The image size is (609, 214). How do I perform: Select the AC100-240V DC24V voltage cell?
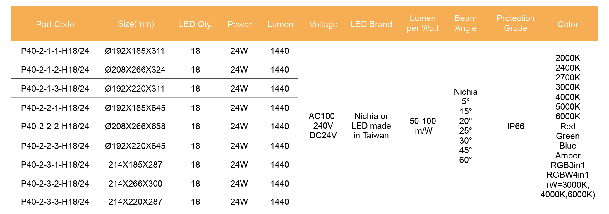coord(323,126)
